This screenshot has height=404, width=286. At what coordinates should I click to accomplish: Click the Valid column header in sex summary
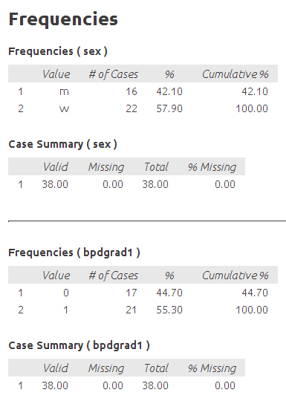[x=56, y=167]
